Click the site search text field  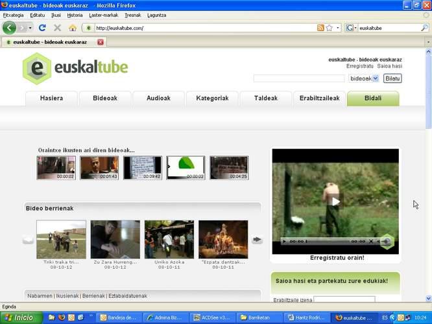pyautogui.click(x=299, y=78)
